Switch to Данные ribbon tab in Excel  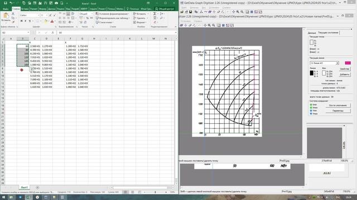coord(52,9)
